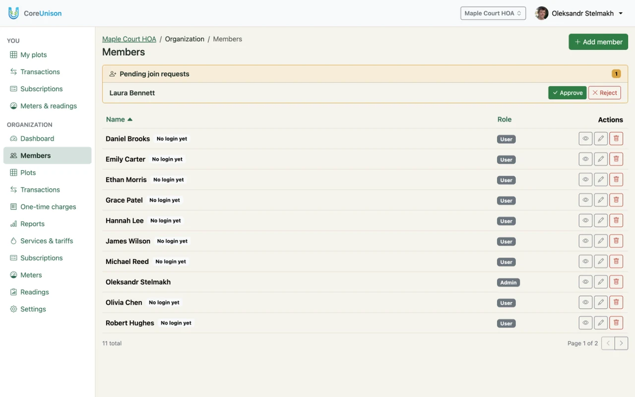Viewport: 635px width, 397px height.
Task: Go to the next page of members
Action: pyautogui.click(x=621, y=343)
